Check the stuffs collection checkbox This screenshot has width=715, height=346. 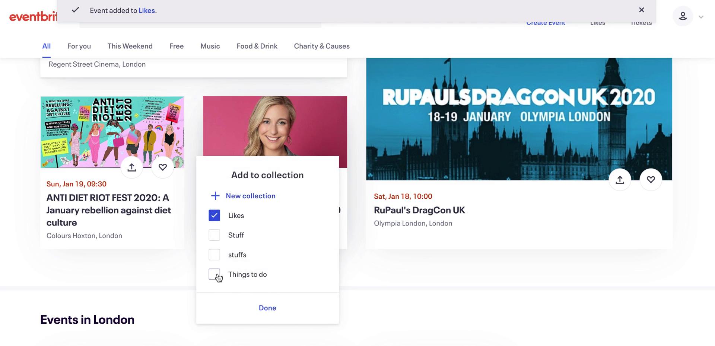[214, 255]
